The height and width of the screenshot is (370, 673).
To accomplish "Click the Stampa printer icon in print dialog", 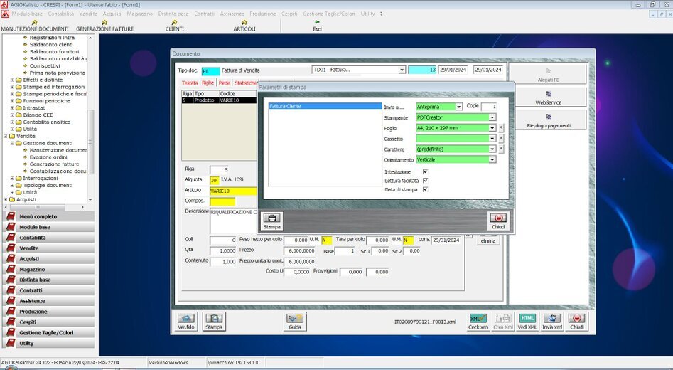I will click(x=272, y=220).
